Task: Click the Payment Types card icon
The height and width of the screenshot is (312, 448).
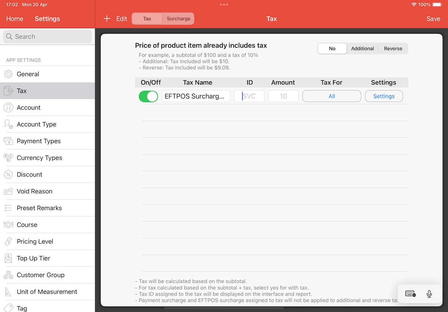Action: tap(8, 141)
